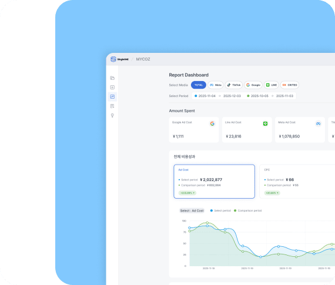Open the lightbulb insights sidebar icon

pyautogui.click(x=112, y=115)
